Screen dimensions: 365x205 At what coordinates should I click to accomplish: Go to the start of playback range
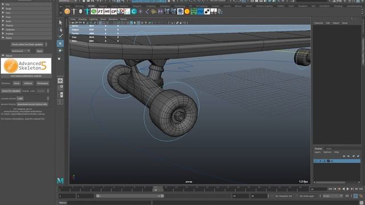pyautogui.click(x=330, y=189)
